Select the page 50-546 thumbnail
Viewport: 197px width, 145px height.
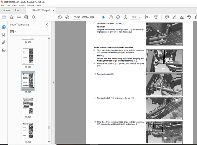pyautogui.click(x=28, y=56)
